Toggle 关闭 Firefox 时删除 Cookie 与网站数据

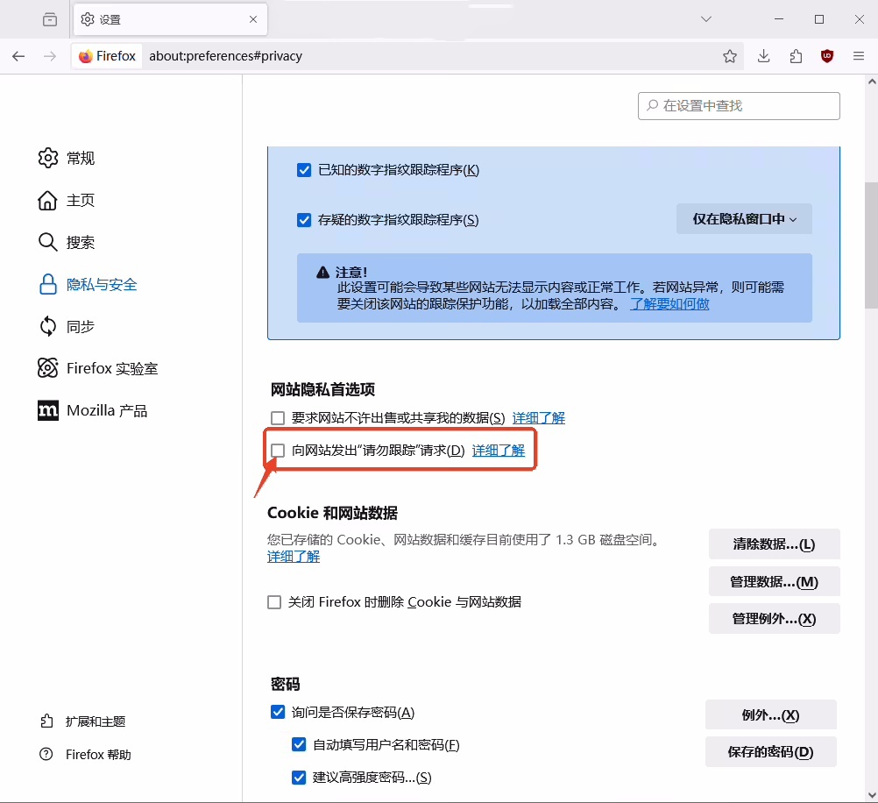(x=274, y=602)
